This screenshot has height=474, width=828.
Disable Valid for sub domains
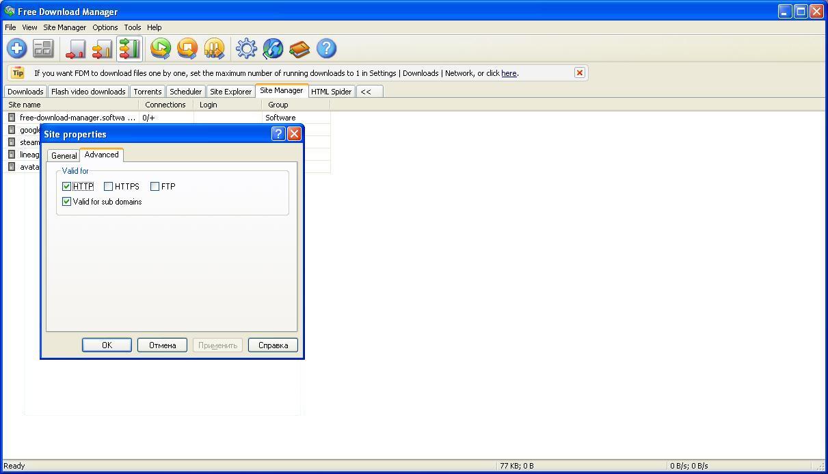tap(66, 201)
